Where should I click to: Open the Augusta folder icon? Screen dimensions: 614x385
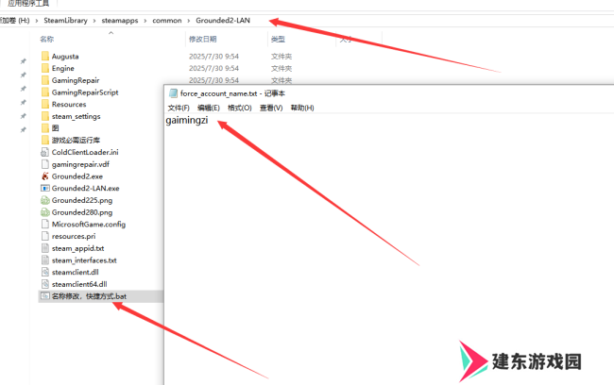45,57
